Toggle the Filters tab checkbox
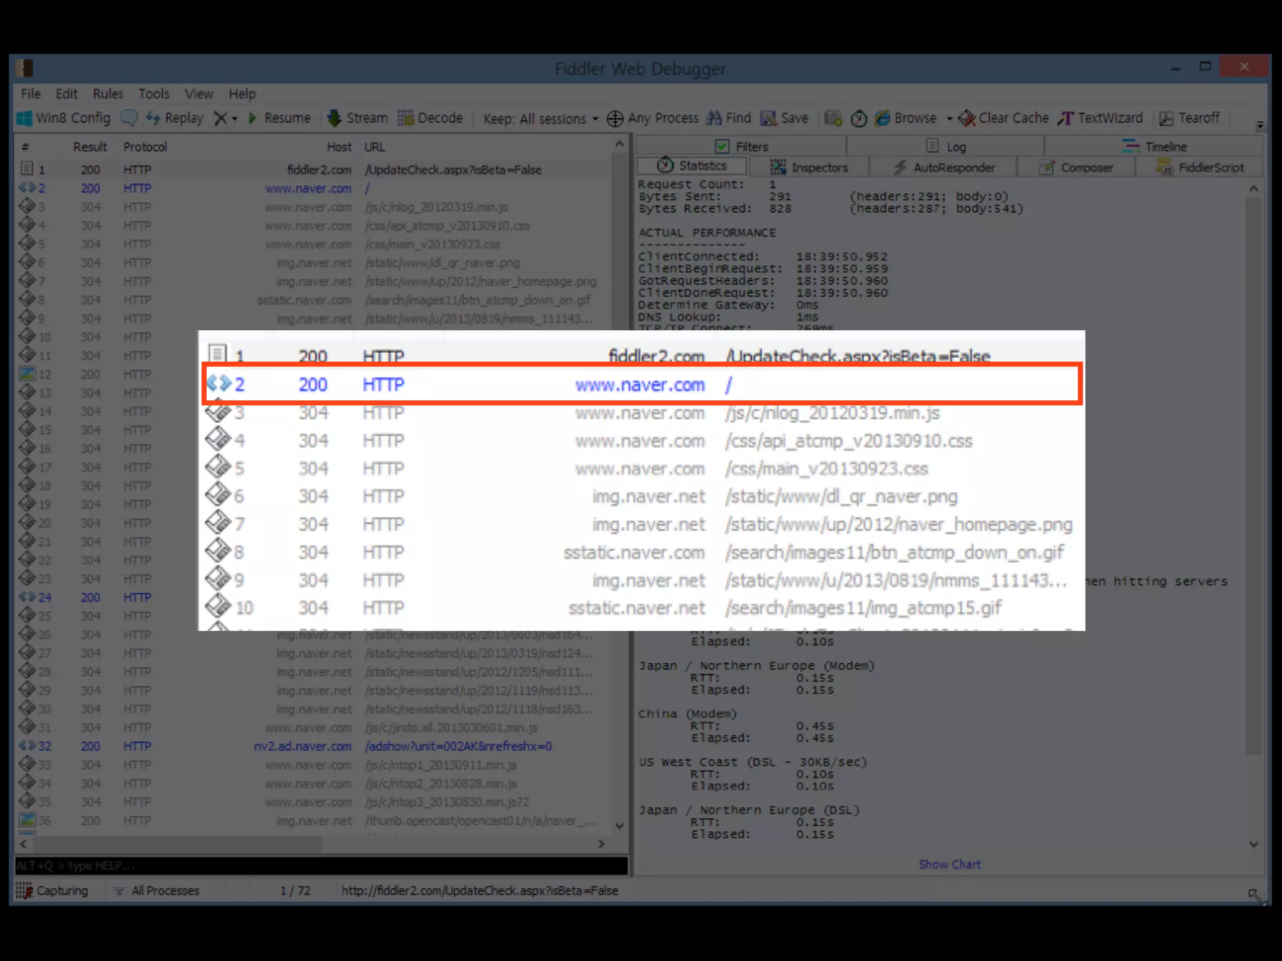1282x961 pixels. [x=722, y=146]
